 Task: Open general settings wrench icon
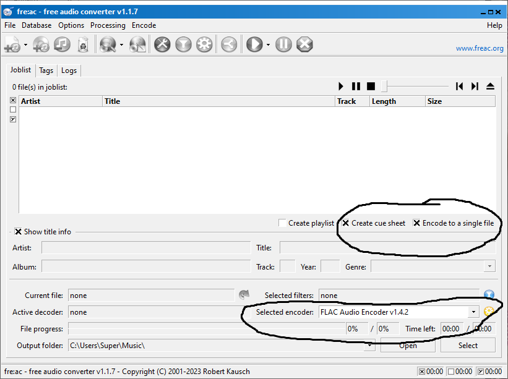pos(162,45)
